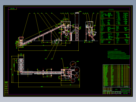Image resolution: width=136 pixels, height=102 pixels.
Task: Click part callout number 3
Action: (38, 13)
